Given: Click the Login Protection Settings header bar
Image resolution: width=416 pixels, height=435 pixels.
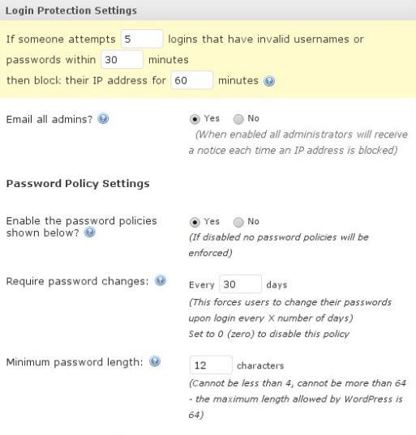Looking at the screenshot, I should [208, 11].
